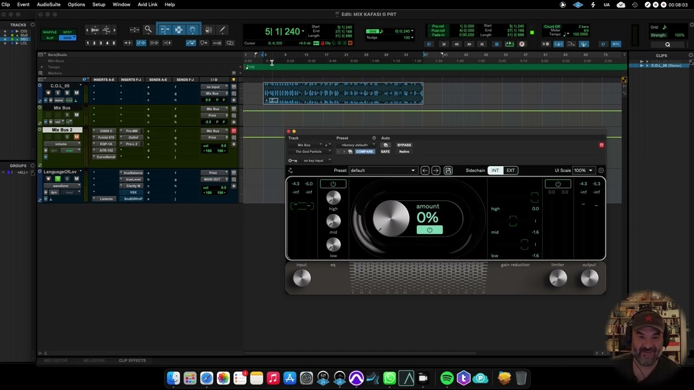Go to previous preset arrow in plugin
Screen dimensions: 694x390
[425, 171]
